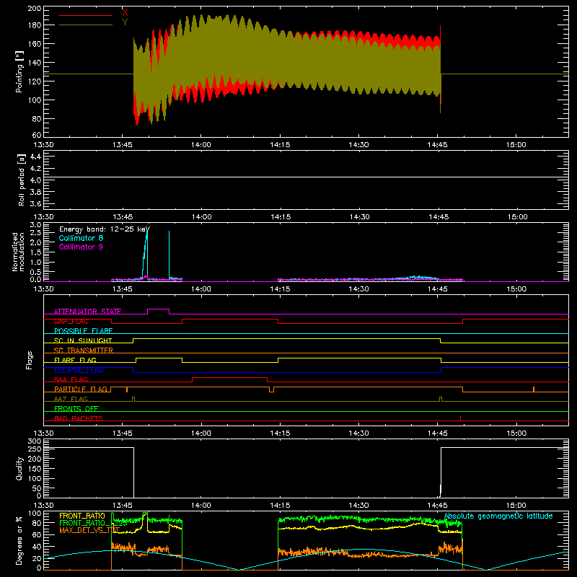
Task: Click the 4.4 tick on Roll period axis
Action: point(35,157)
